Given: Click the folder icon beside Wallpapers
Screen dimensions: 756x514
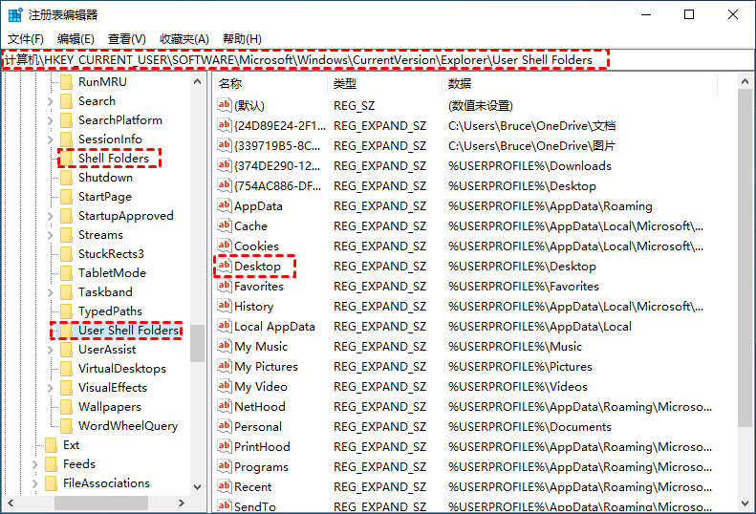Looking at the screenshot, I should [x=66, y=407].
